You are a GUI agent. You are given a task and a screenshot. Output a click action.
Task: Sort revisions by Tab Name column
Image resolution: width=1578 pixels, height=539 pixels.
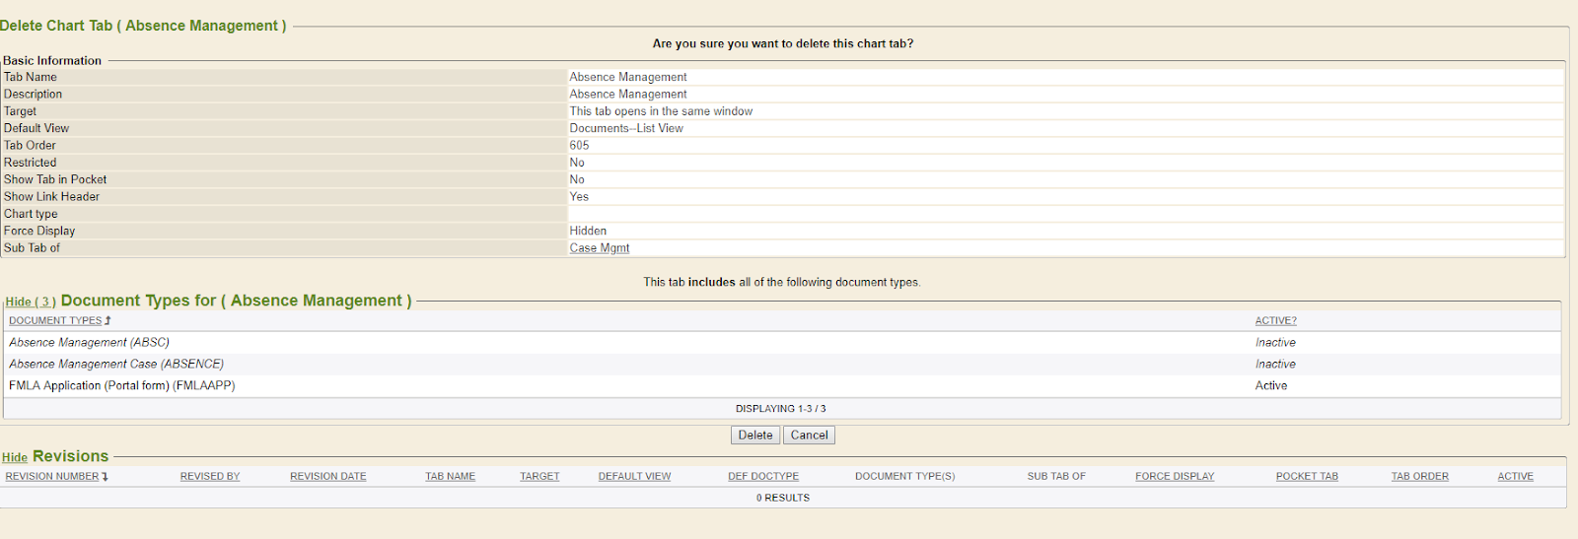coord(450,477)
